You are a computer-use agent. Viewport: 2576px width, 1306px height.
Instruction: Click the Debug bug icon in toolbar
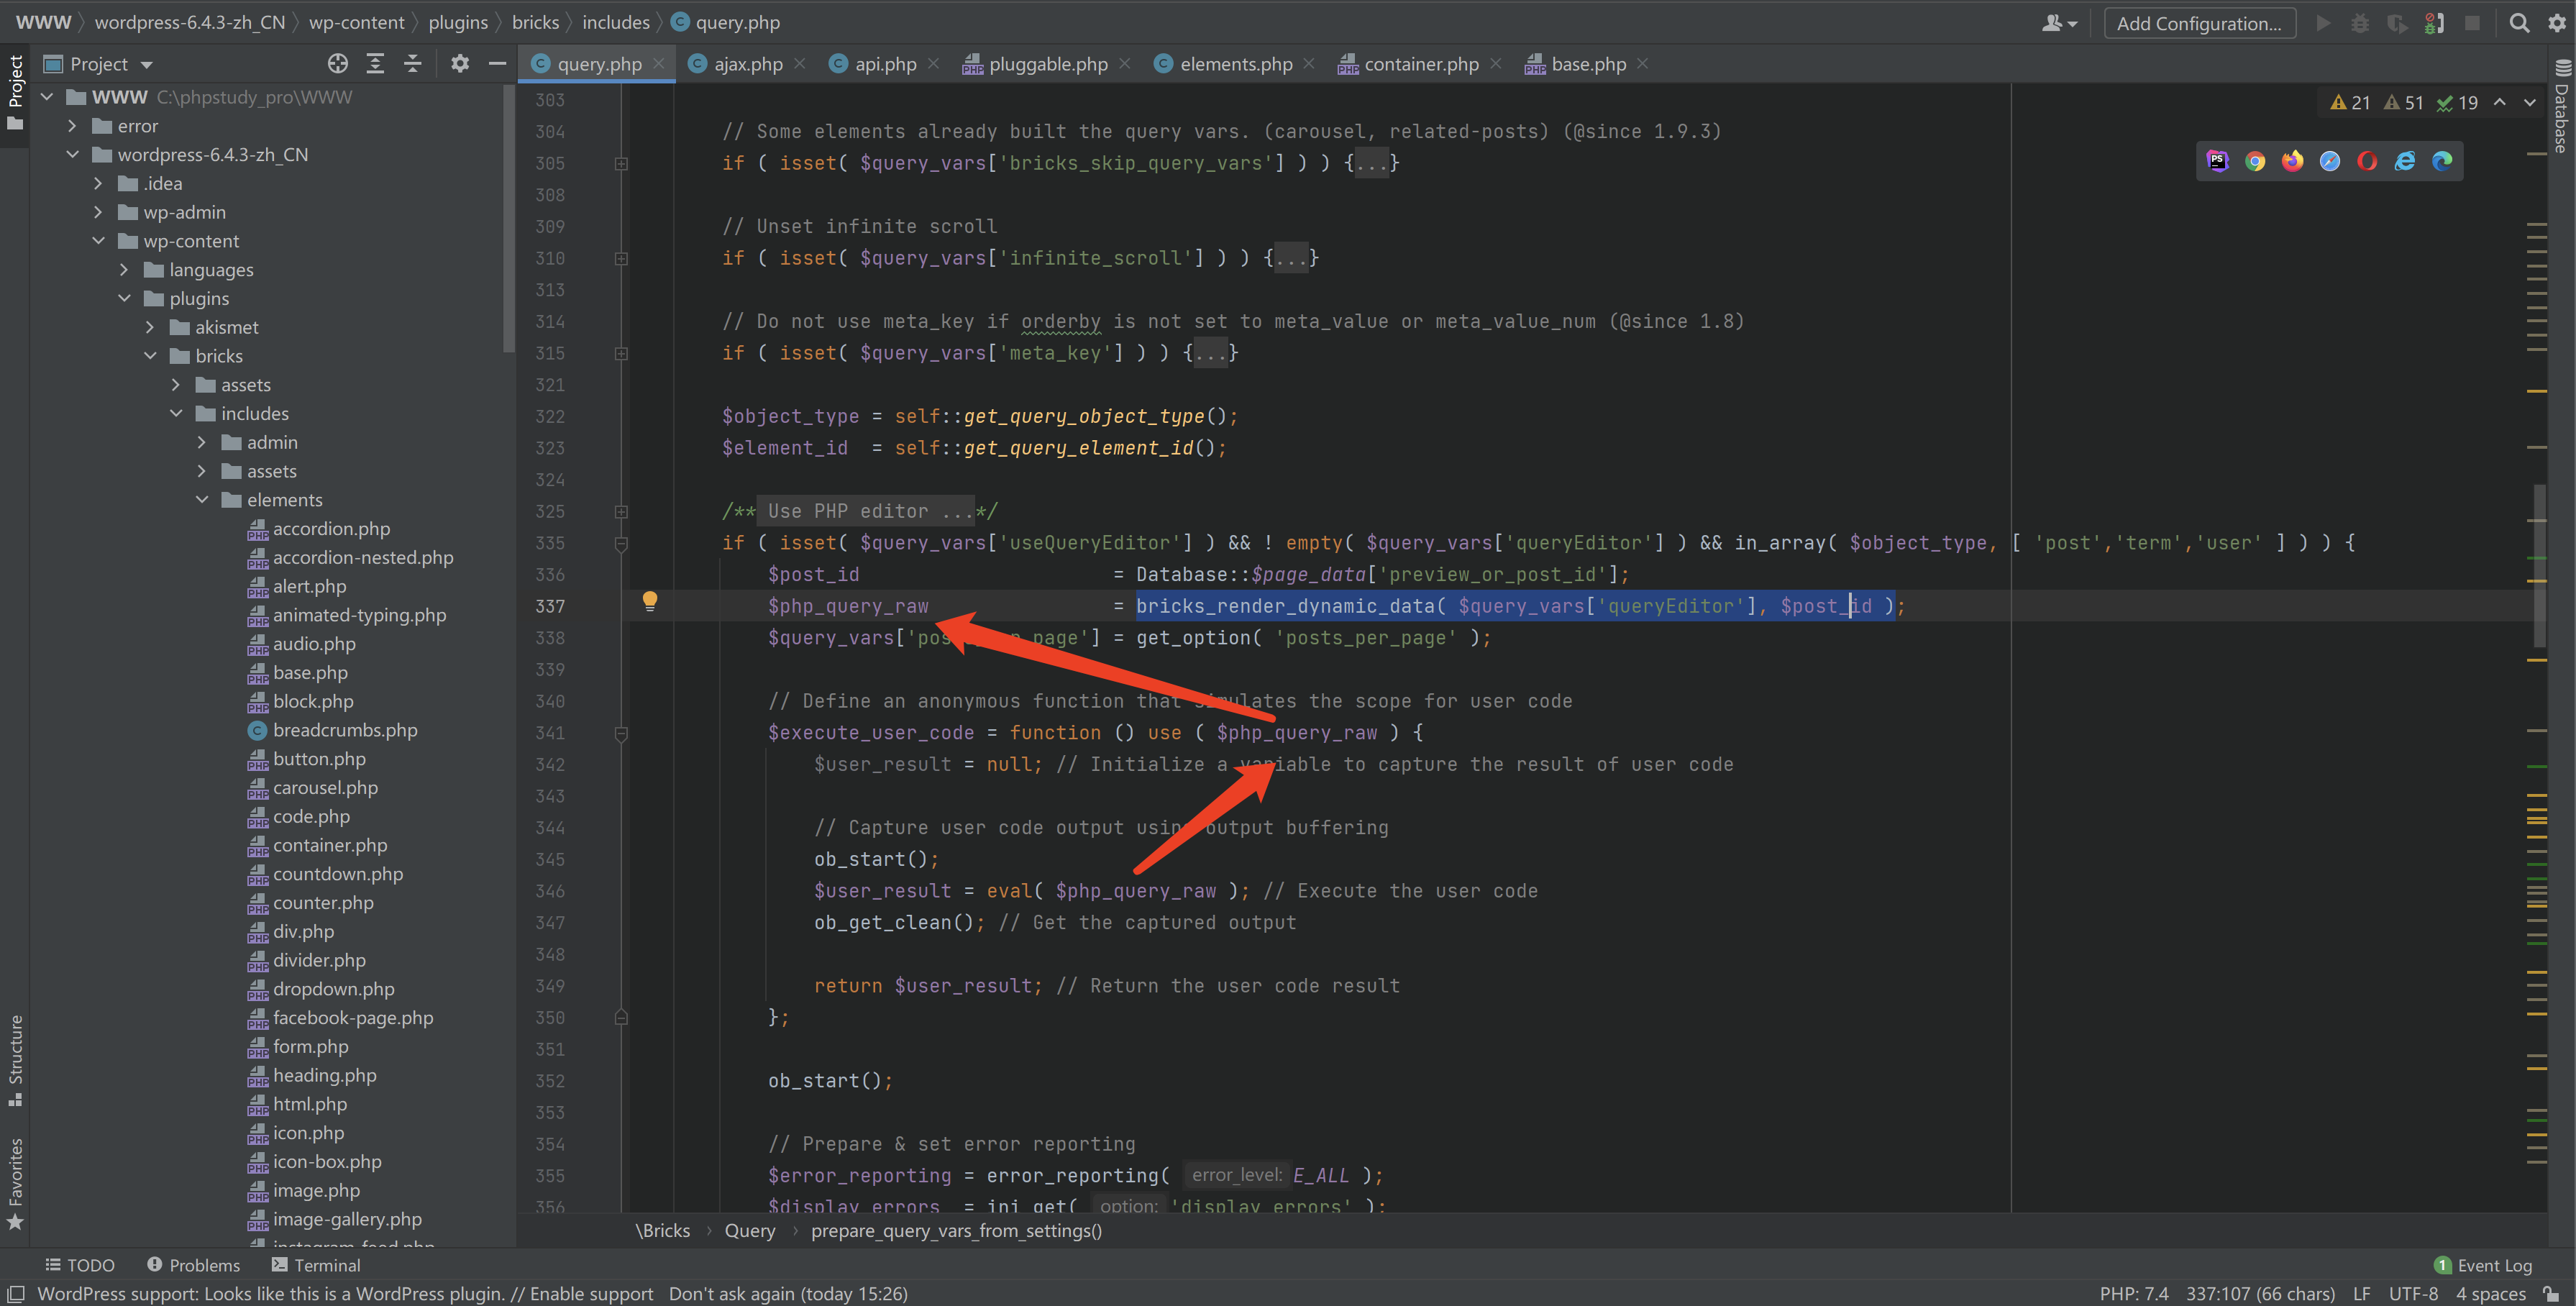[2360, 23]
